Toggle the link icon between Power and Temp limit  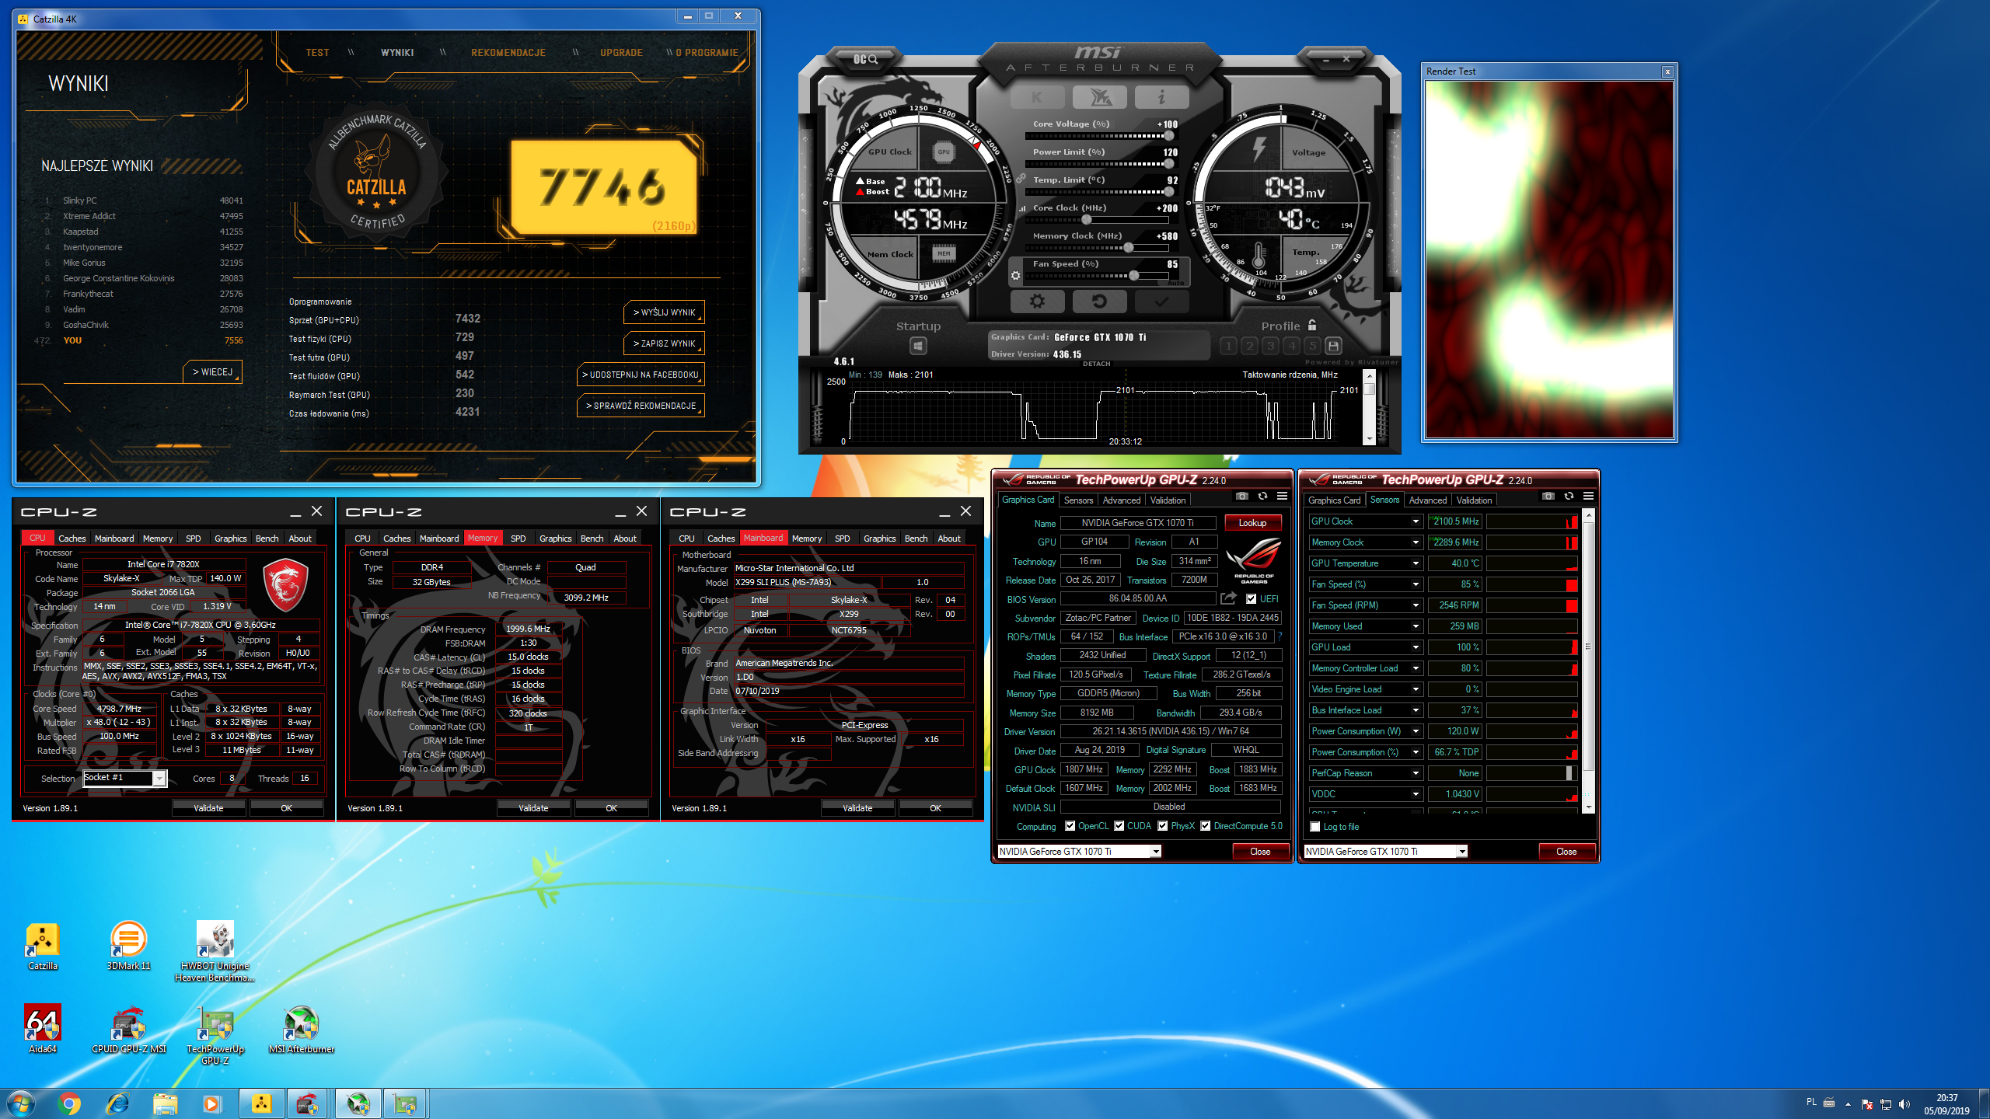[x=1021, y=179]
